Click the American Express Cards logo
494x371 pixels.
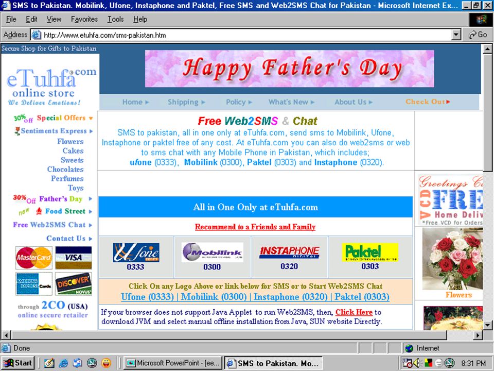coord(34,283)
